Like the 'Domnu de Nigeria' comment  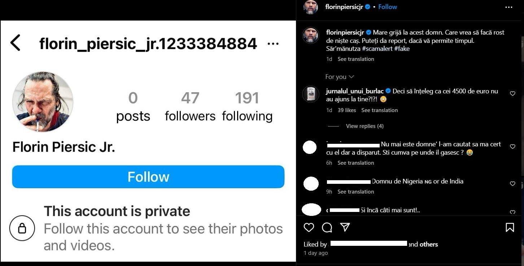coord(512,184)
